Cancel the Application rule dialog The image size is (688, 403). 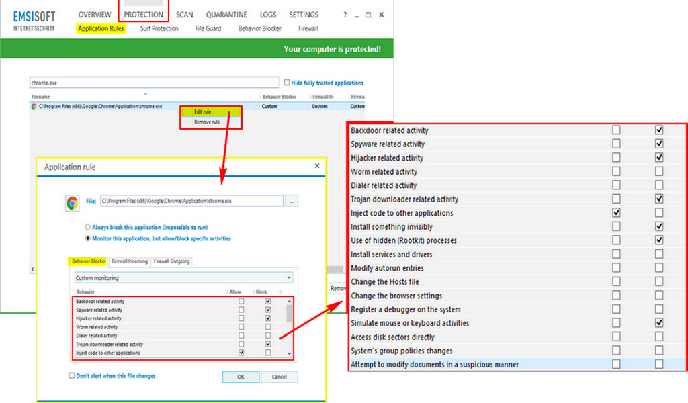tap(279, 377)
